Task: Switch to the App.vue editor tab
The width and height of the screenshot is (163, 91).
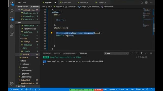Action: (x=48, y=3)
